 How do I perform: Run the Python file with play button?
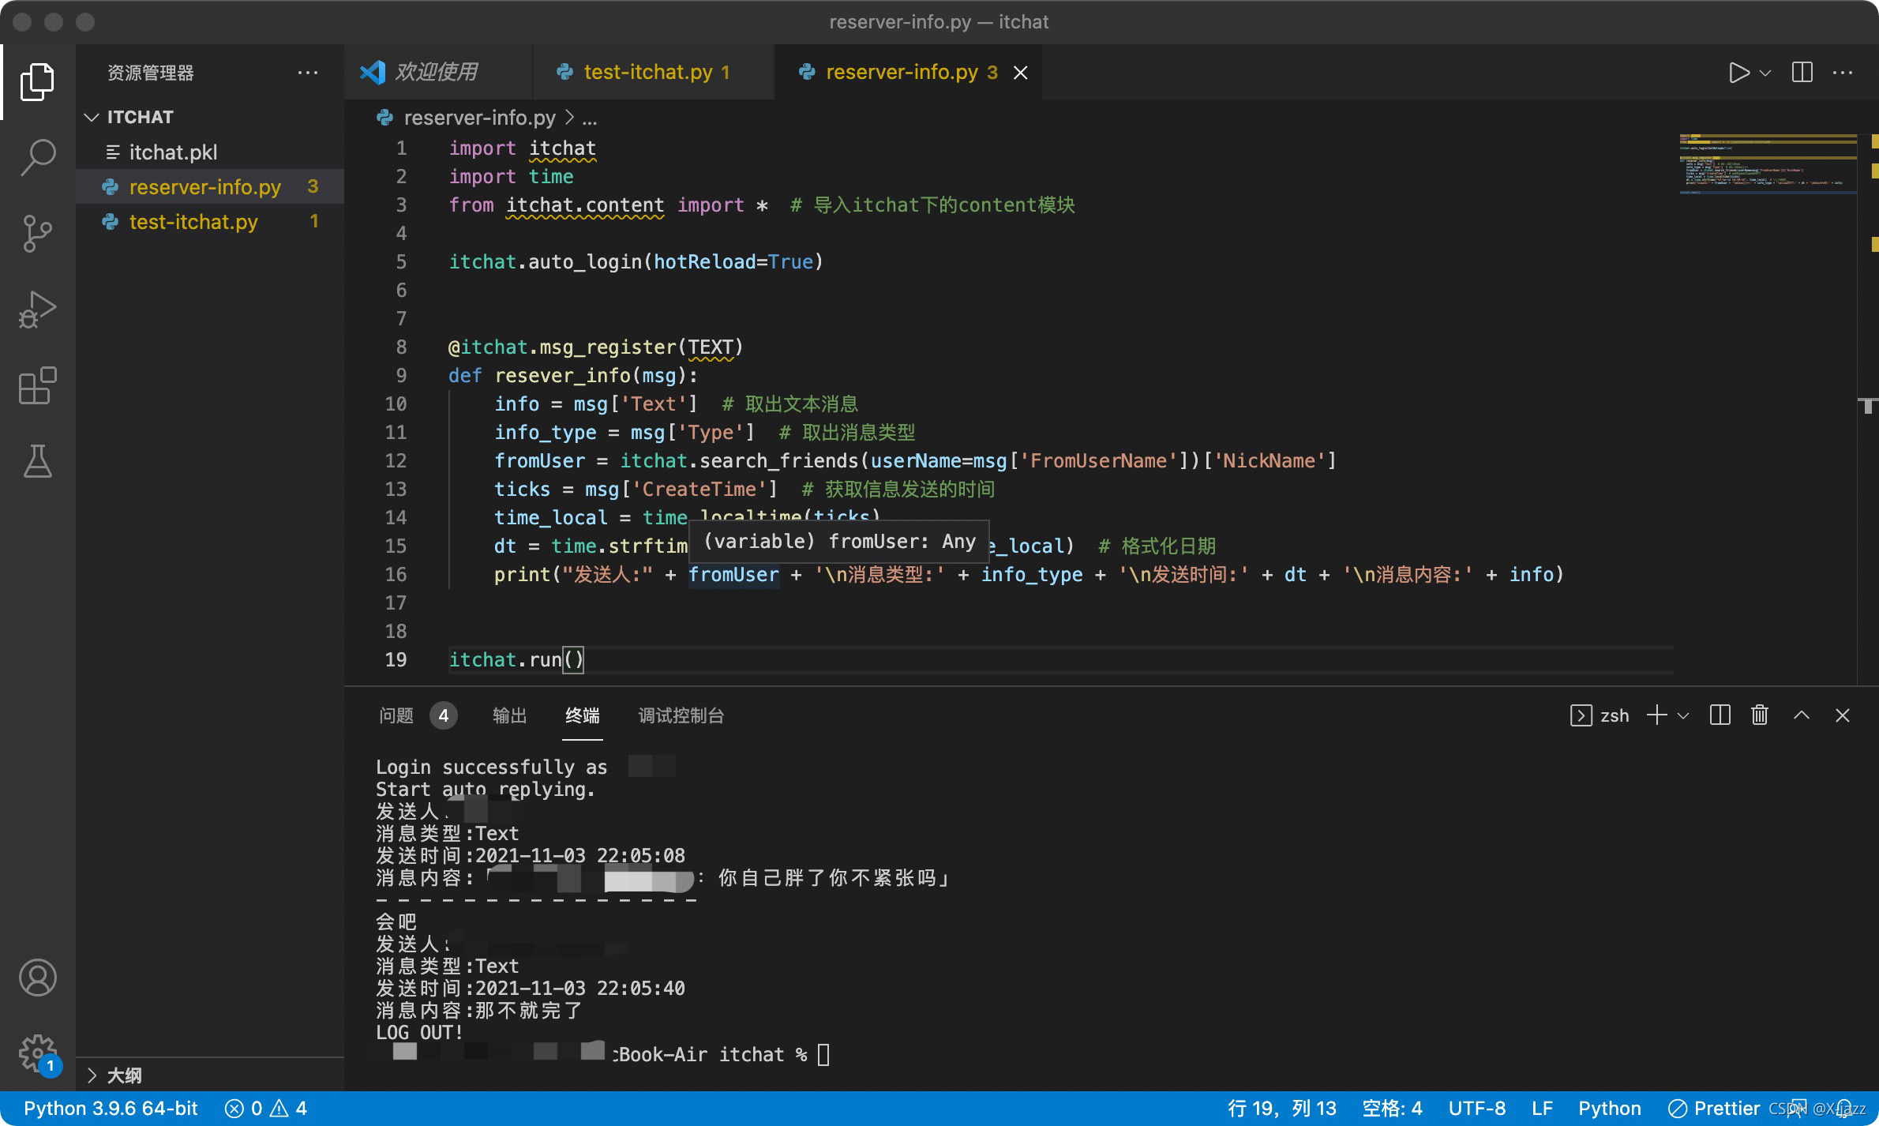pos(1738,73)
